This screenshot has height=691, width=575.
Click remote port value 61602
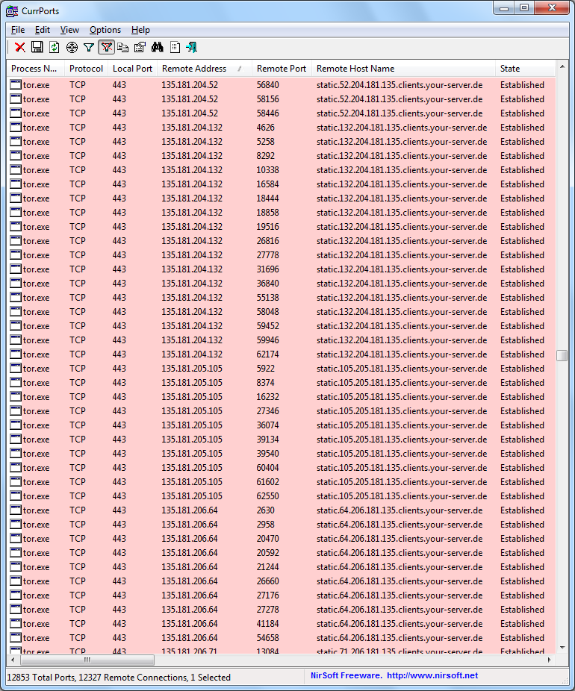pyautogui.click(x=267, y=482)
